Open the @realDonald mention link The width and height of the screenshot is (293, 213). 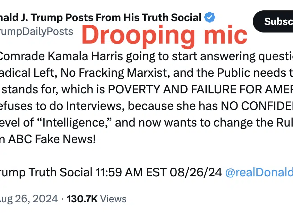coord(259,172)
